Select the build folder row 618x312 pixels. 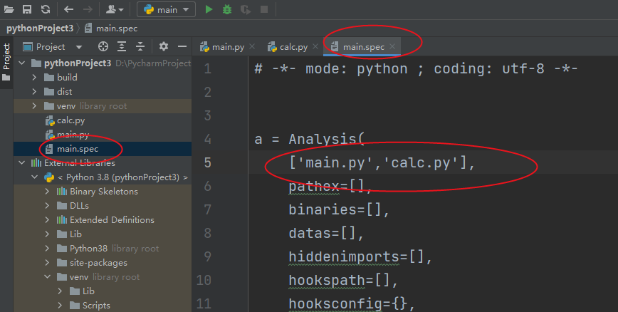click(103, 78)
